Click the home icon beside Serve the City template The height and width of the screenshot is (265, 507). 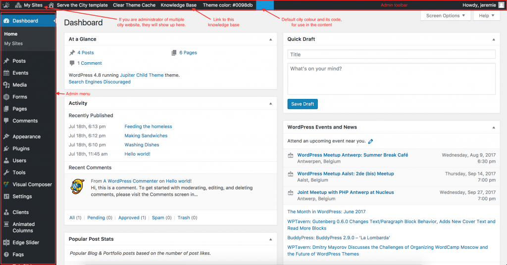coord(51,5)
